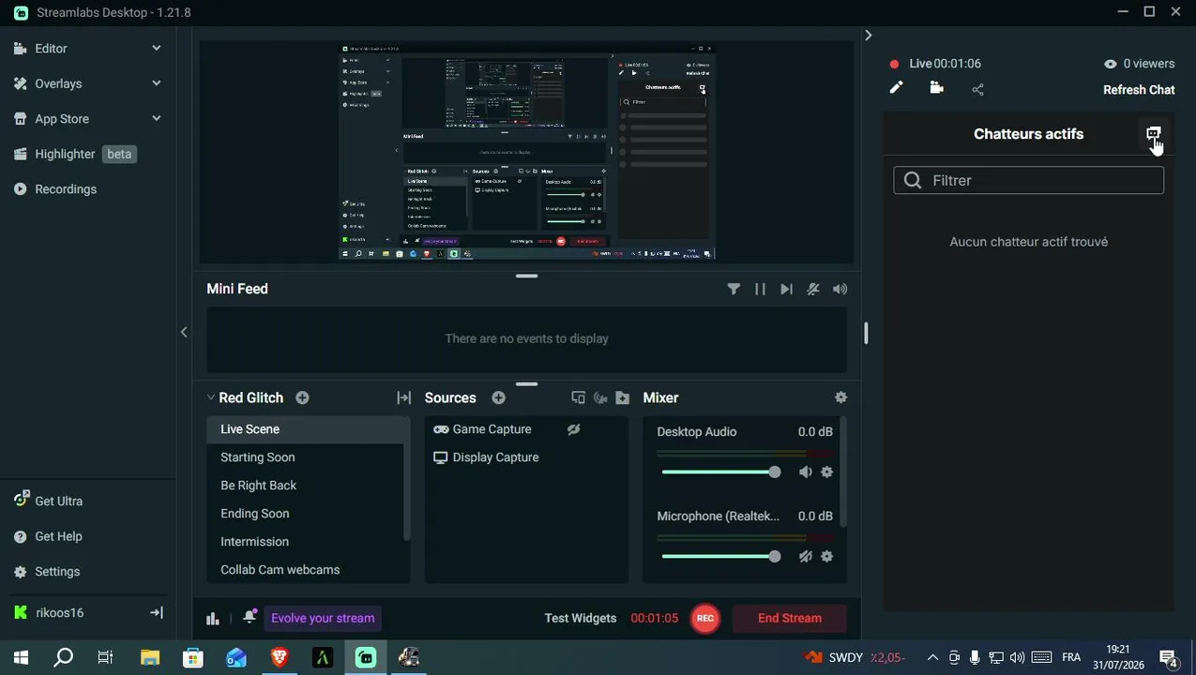
Task: Click the log out arrow beside rikoos16
Action: point(157,613)
